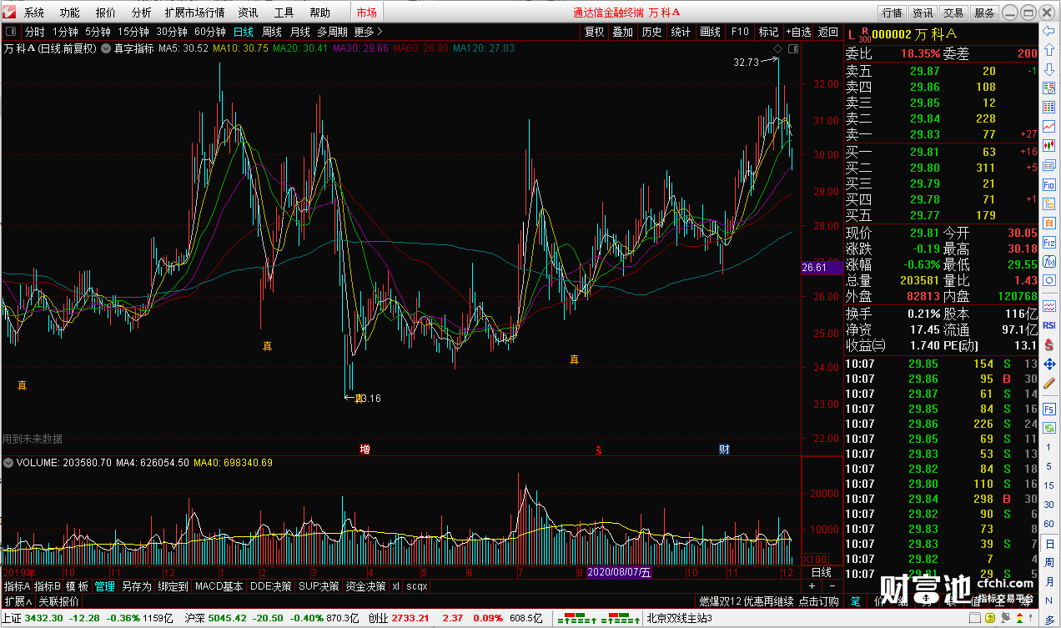The width and height of the screenshot is (1061, 628).
Task: Open the 画线 drawing tools
Action: [710, 32]
